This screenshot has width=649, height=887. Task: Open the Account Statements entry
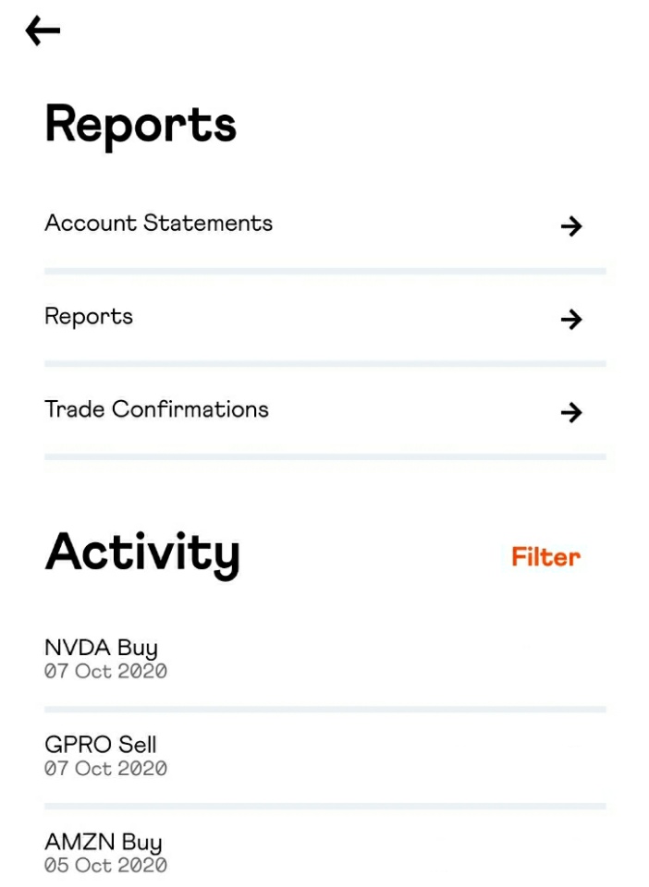coord(324,225)
